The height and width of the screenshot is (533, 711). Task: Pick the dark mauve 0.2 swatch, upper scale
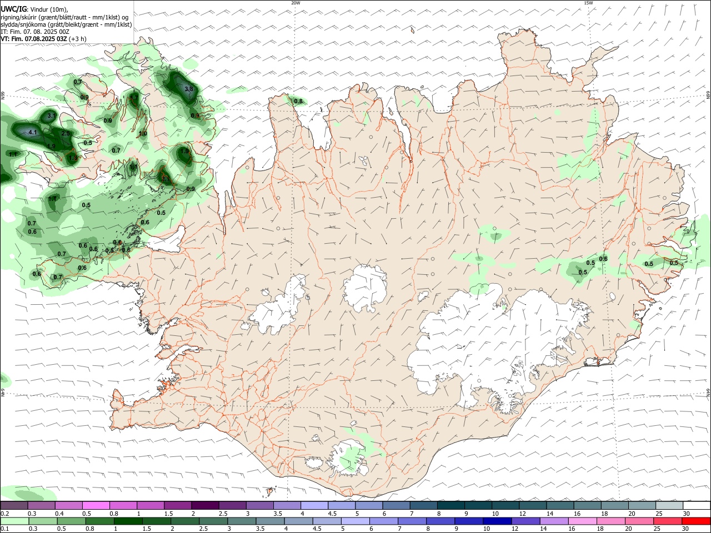(14, 505)
